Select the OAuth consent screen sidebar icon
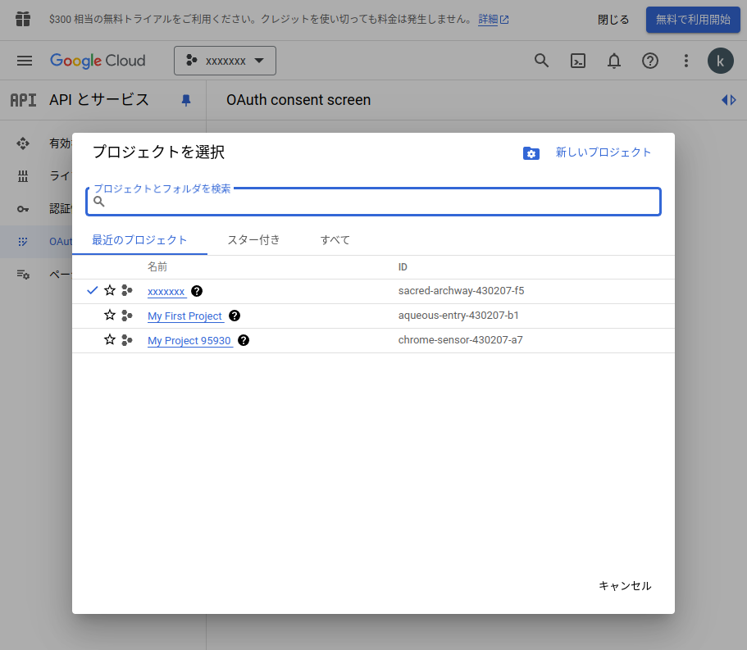The image size is (747, 650). coord(23,242)
